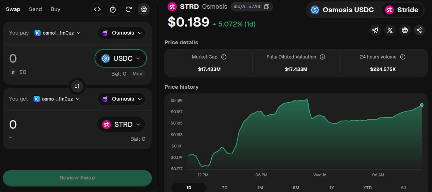Copy the ibc/A...57A4 denom
This screenshot has width=432, height=192.
point(266,6)
